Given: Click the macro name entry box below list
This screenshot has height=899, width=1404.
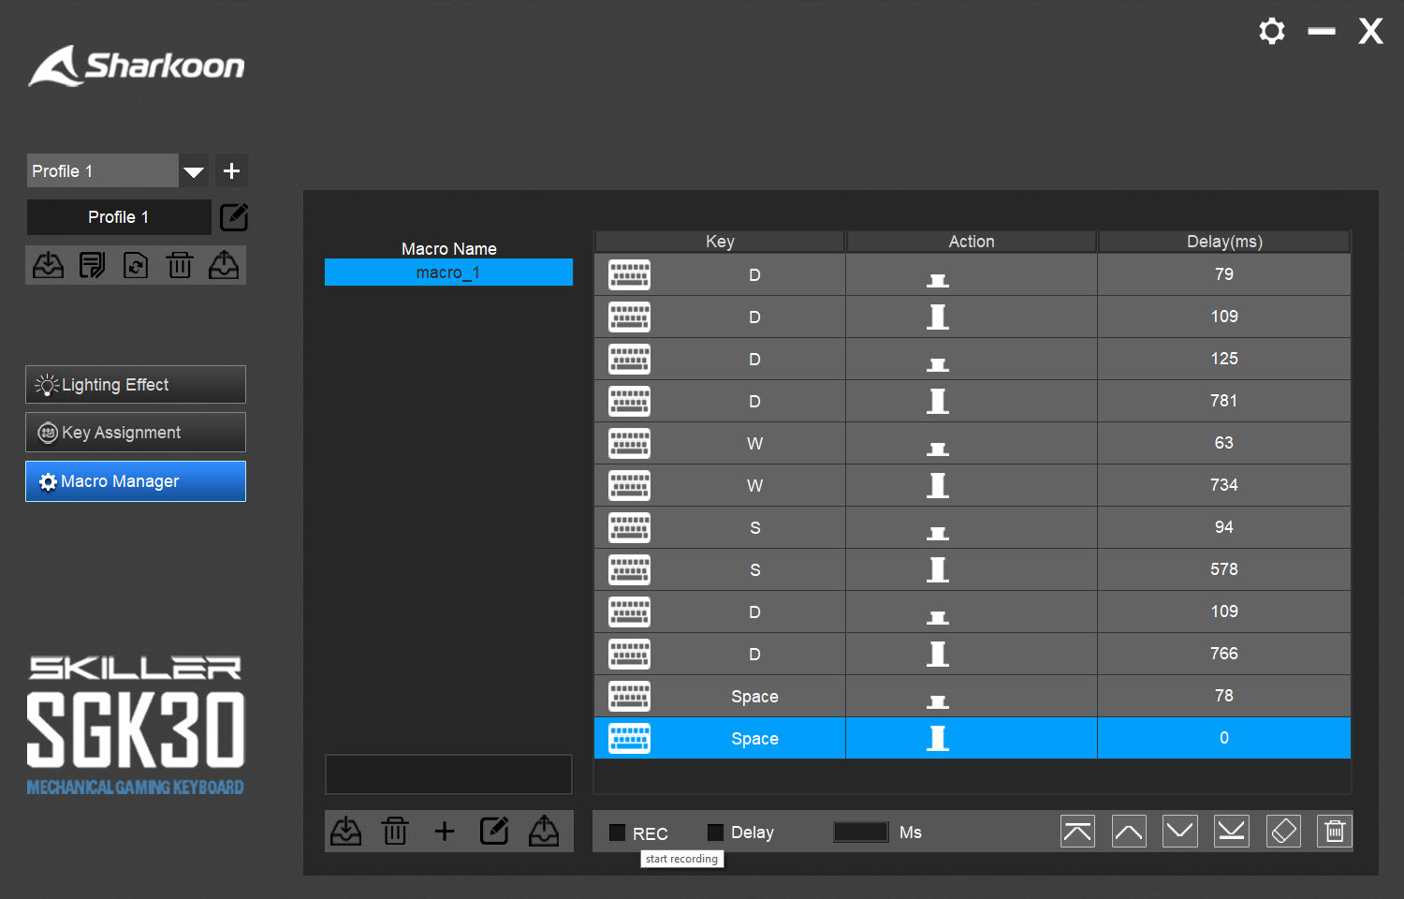Looking at the screenshot, I should 448,774.
